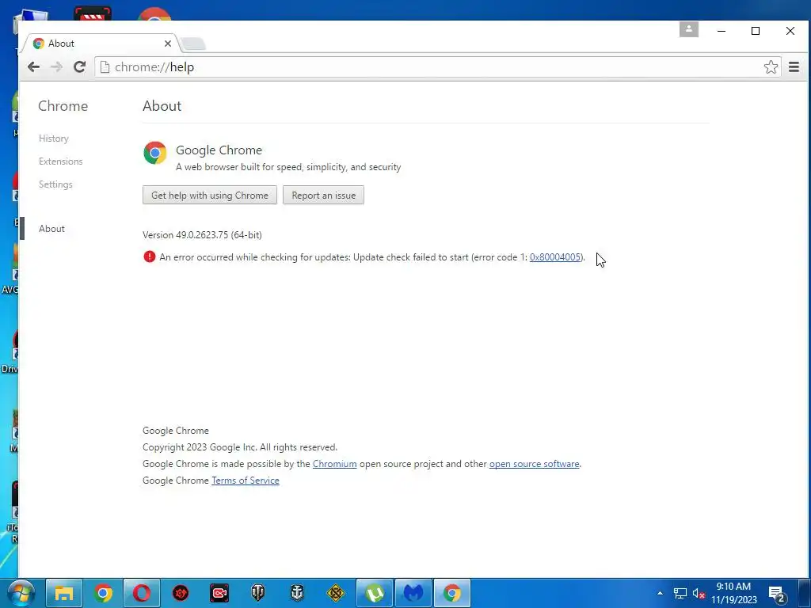Open the yellow diamond game taskbar icon

(x=336, y=593)
